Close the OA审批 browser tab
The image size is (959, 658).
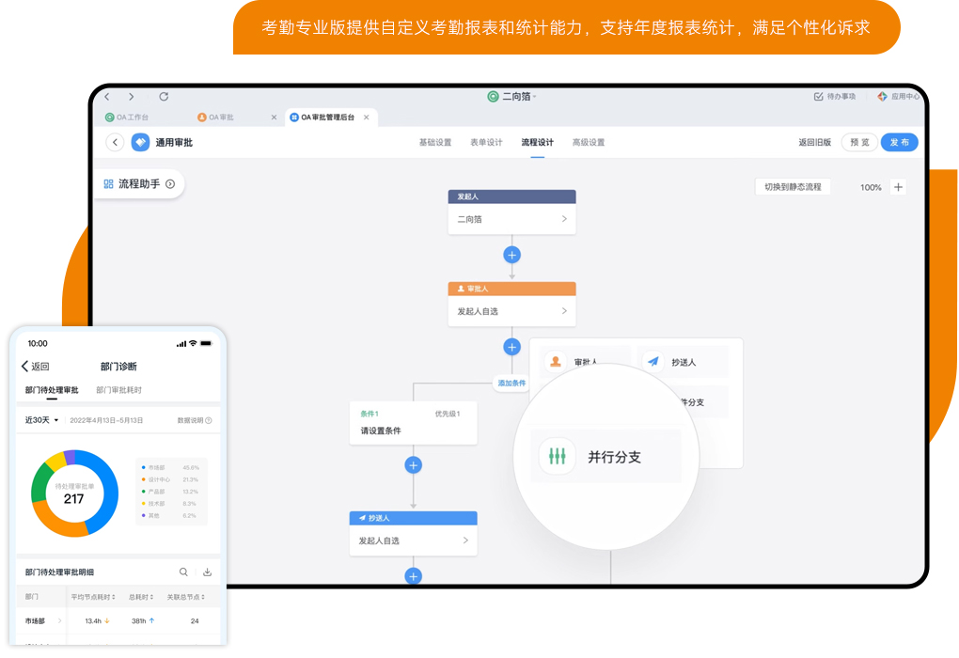tap(274, 117)
